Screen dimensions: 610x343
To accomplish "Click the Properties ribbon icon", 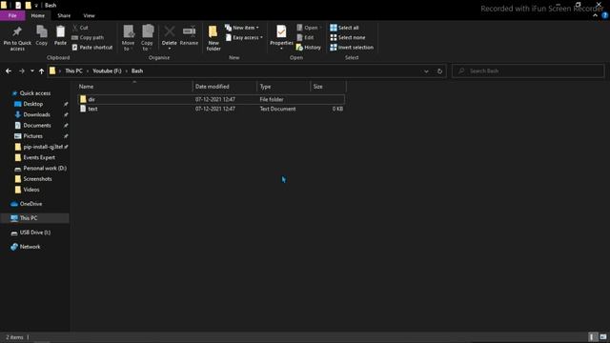I will click(281, 35).
